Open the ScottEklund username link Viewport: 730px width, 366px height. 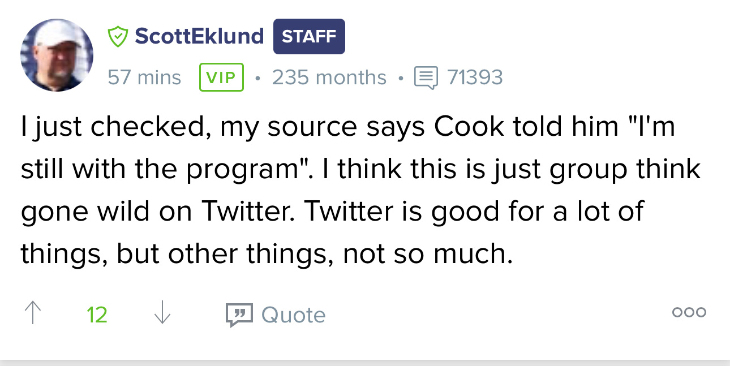[199, 36]
